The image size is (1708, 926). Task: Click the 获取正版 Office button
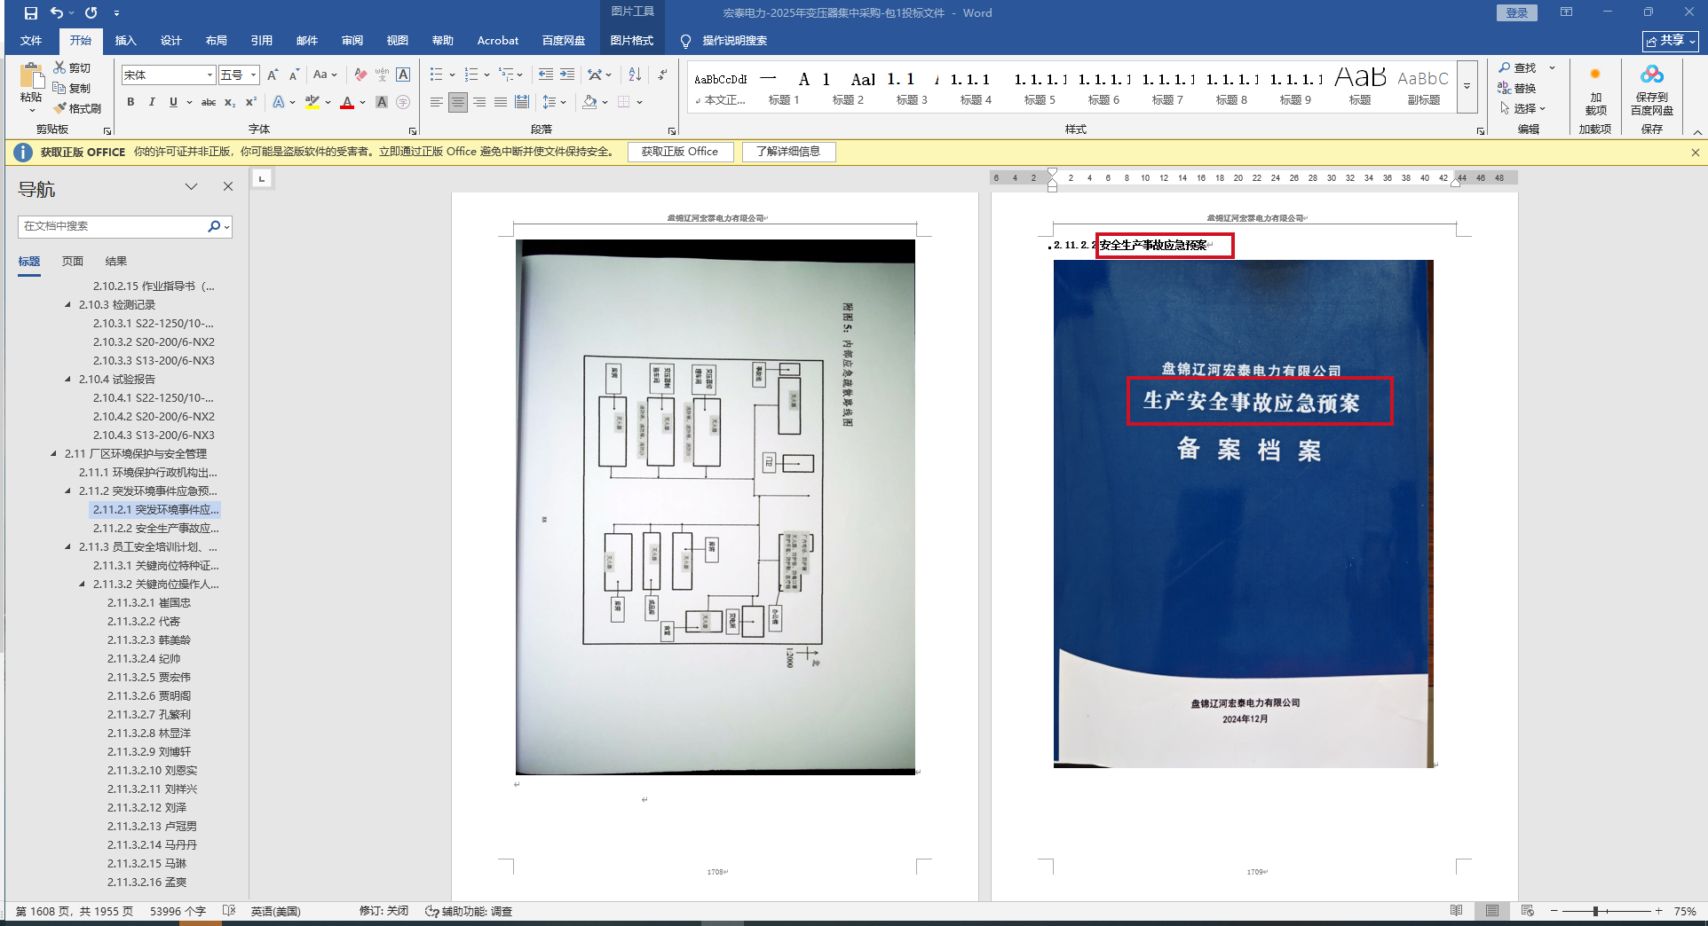(680, 152)
